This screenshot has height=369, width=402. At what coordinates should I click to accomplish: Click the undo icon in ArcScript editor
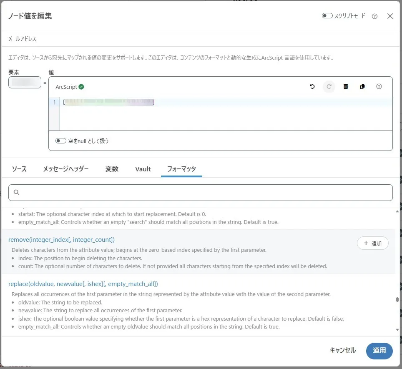click(312, 87)
